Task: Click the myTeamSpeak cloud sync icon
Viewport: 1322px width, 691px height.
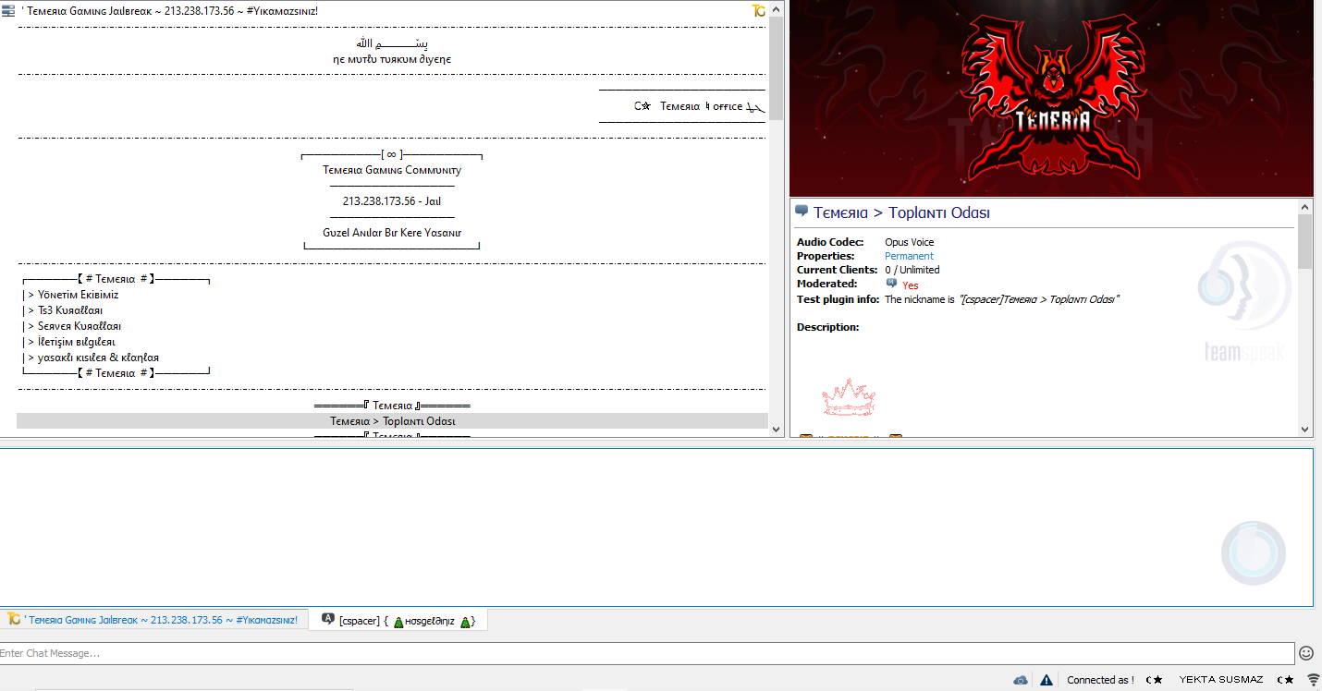Action: [1021, 680]
